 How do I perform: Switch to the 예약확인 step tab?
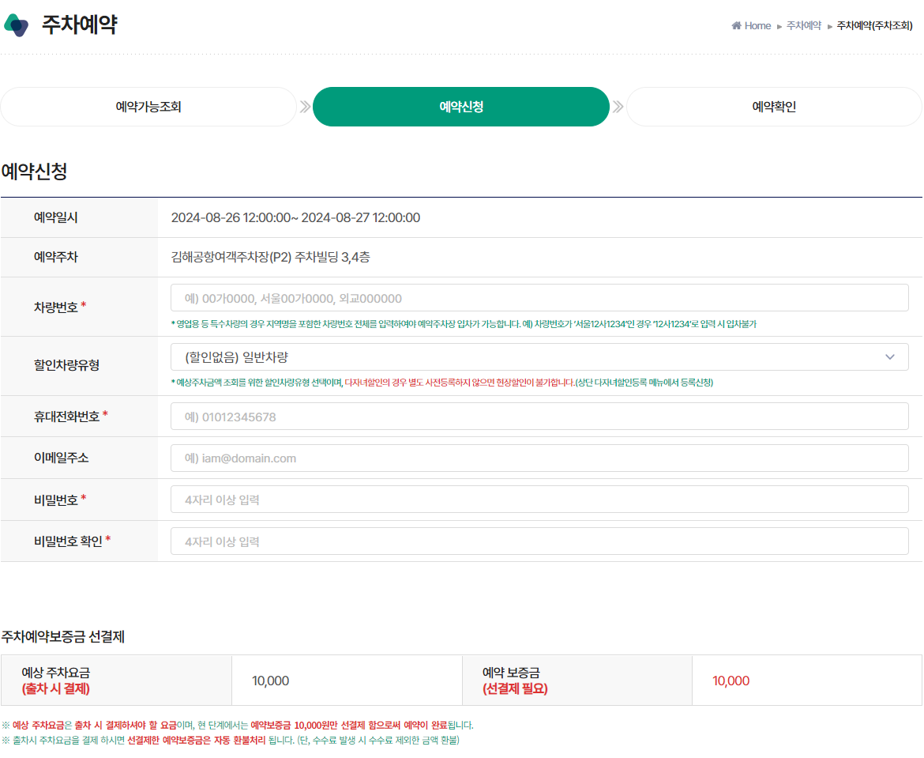(x=773, y=107)
